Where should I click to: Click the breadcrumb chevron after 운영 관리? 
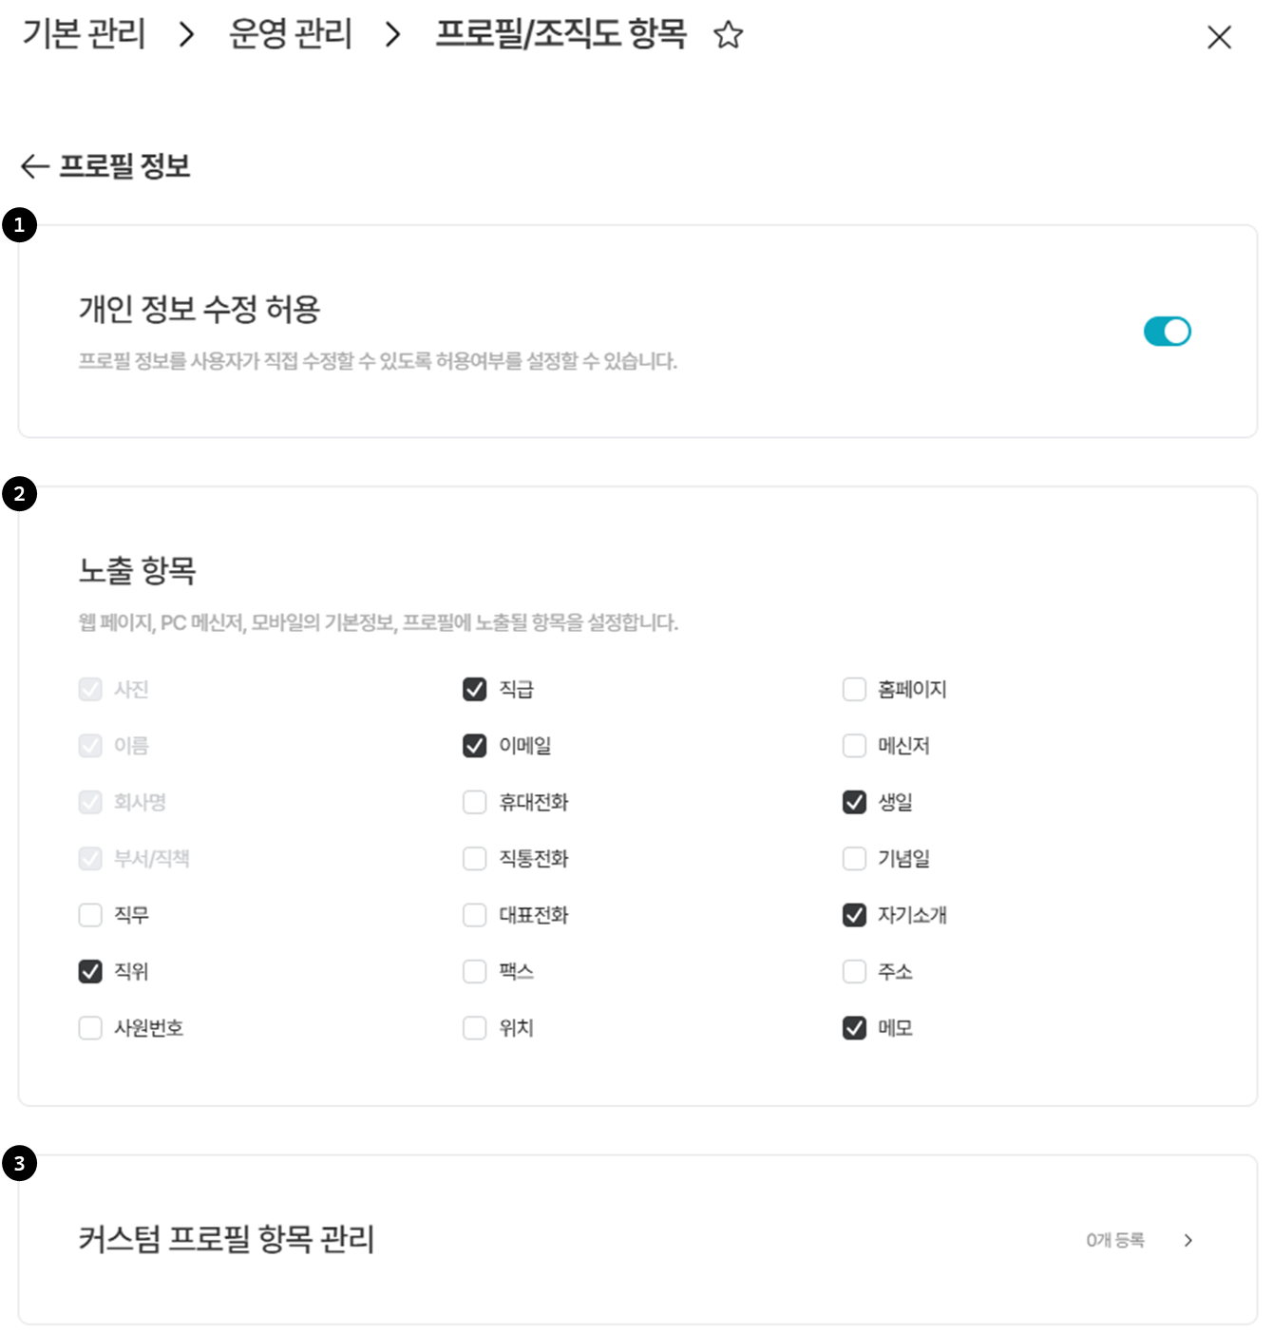pos(393,35)
